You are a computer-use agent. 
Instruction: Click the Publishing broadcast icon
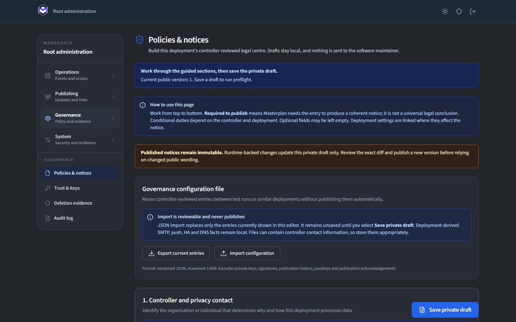pyautogui.click(x=48, y=97)
